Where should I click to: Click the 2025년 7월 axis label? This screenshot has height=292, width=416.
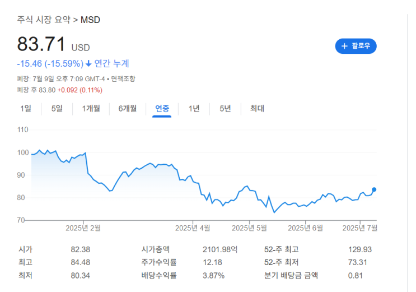pos(360,228)
